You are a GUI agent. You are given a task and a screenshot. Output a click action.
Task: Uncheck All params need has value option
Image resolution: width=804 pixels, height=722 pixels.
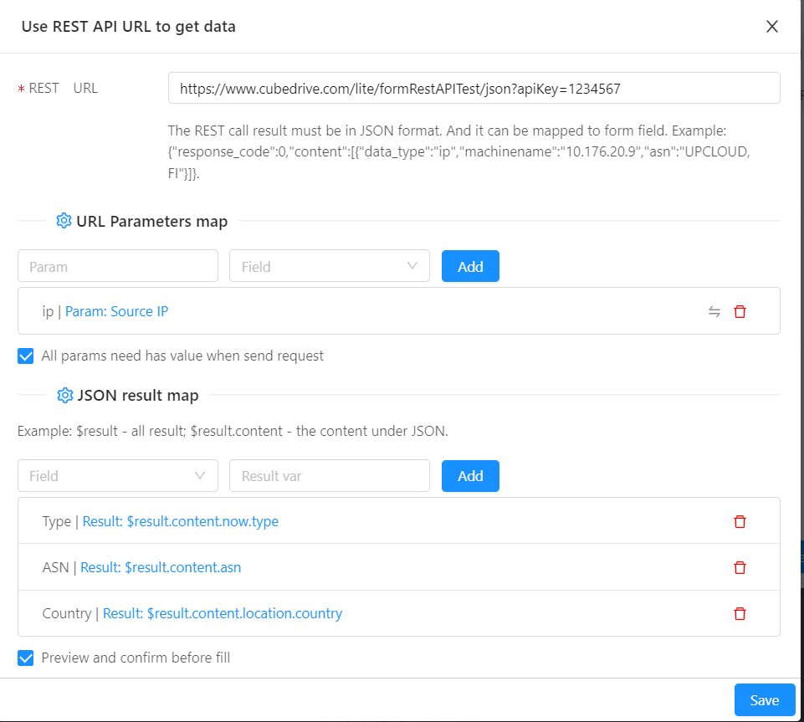point(26,356)
